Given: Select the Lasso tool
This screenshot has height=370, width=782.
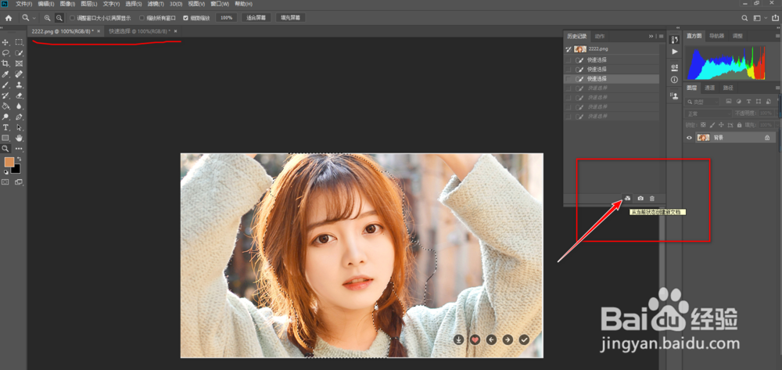Looking at the screenshot, I should (x=6, y=53).
